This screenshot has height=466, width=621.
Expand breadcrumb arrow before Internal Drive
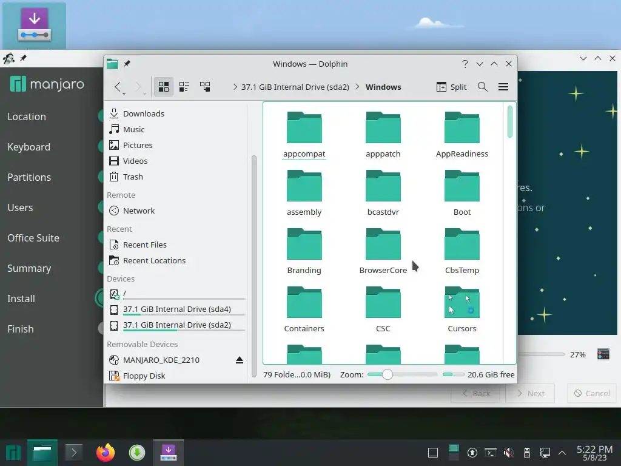(235, 87)
